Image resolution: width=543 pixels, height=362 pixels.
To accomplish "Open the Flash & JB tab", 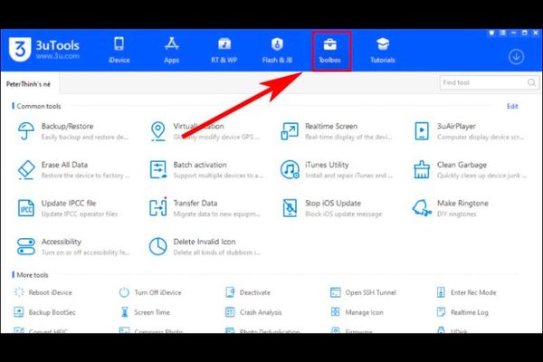I will point(279,50).
